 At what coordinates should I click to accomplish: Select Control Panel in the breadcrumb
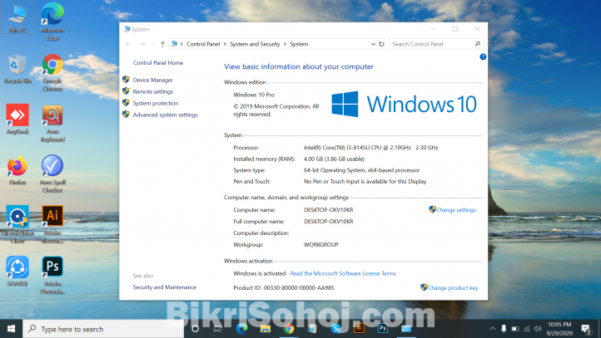click(x=203, y=44)
